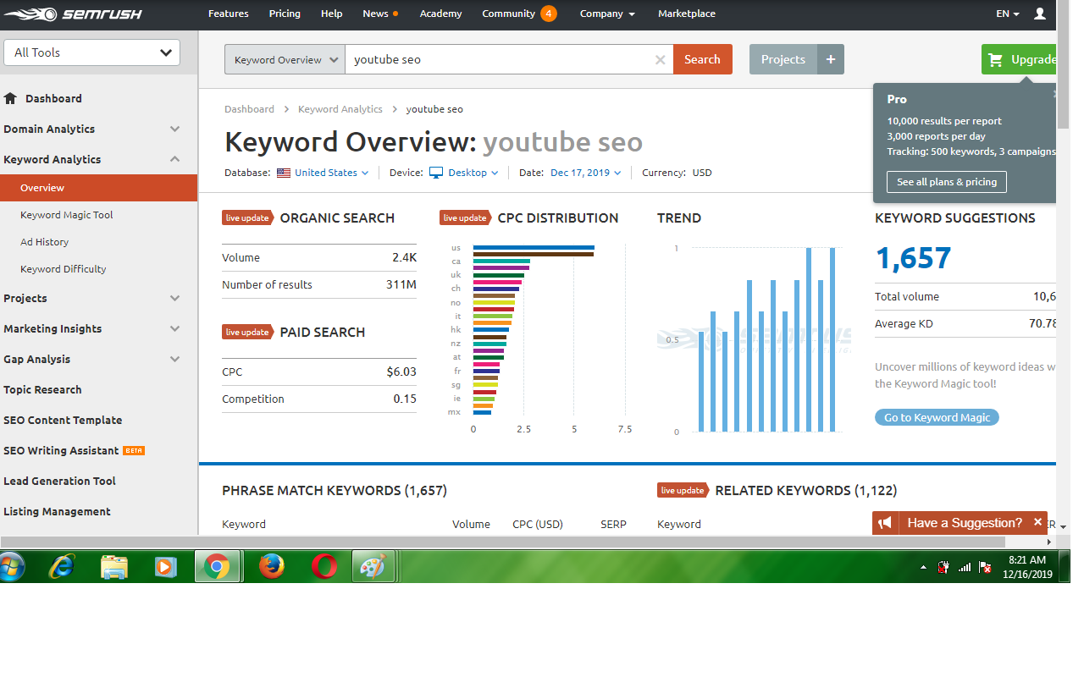Open Firefox from the taskbar
Screen dimensions: 1084x677
point(272,566)
